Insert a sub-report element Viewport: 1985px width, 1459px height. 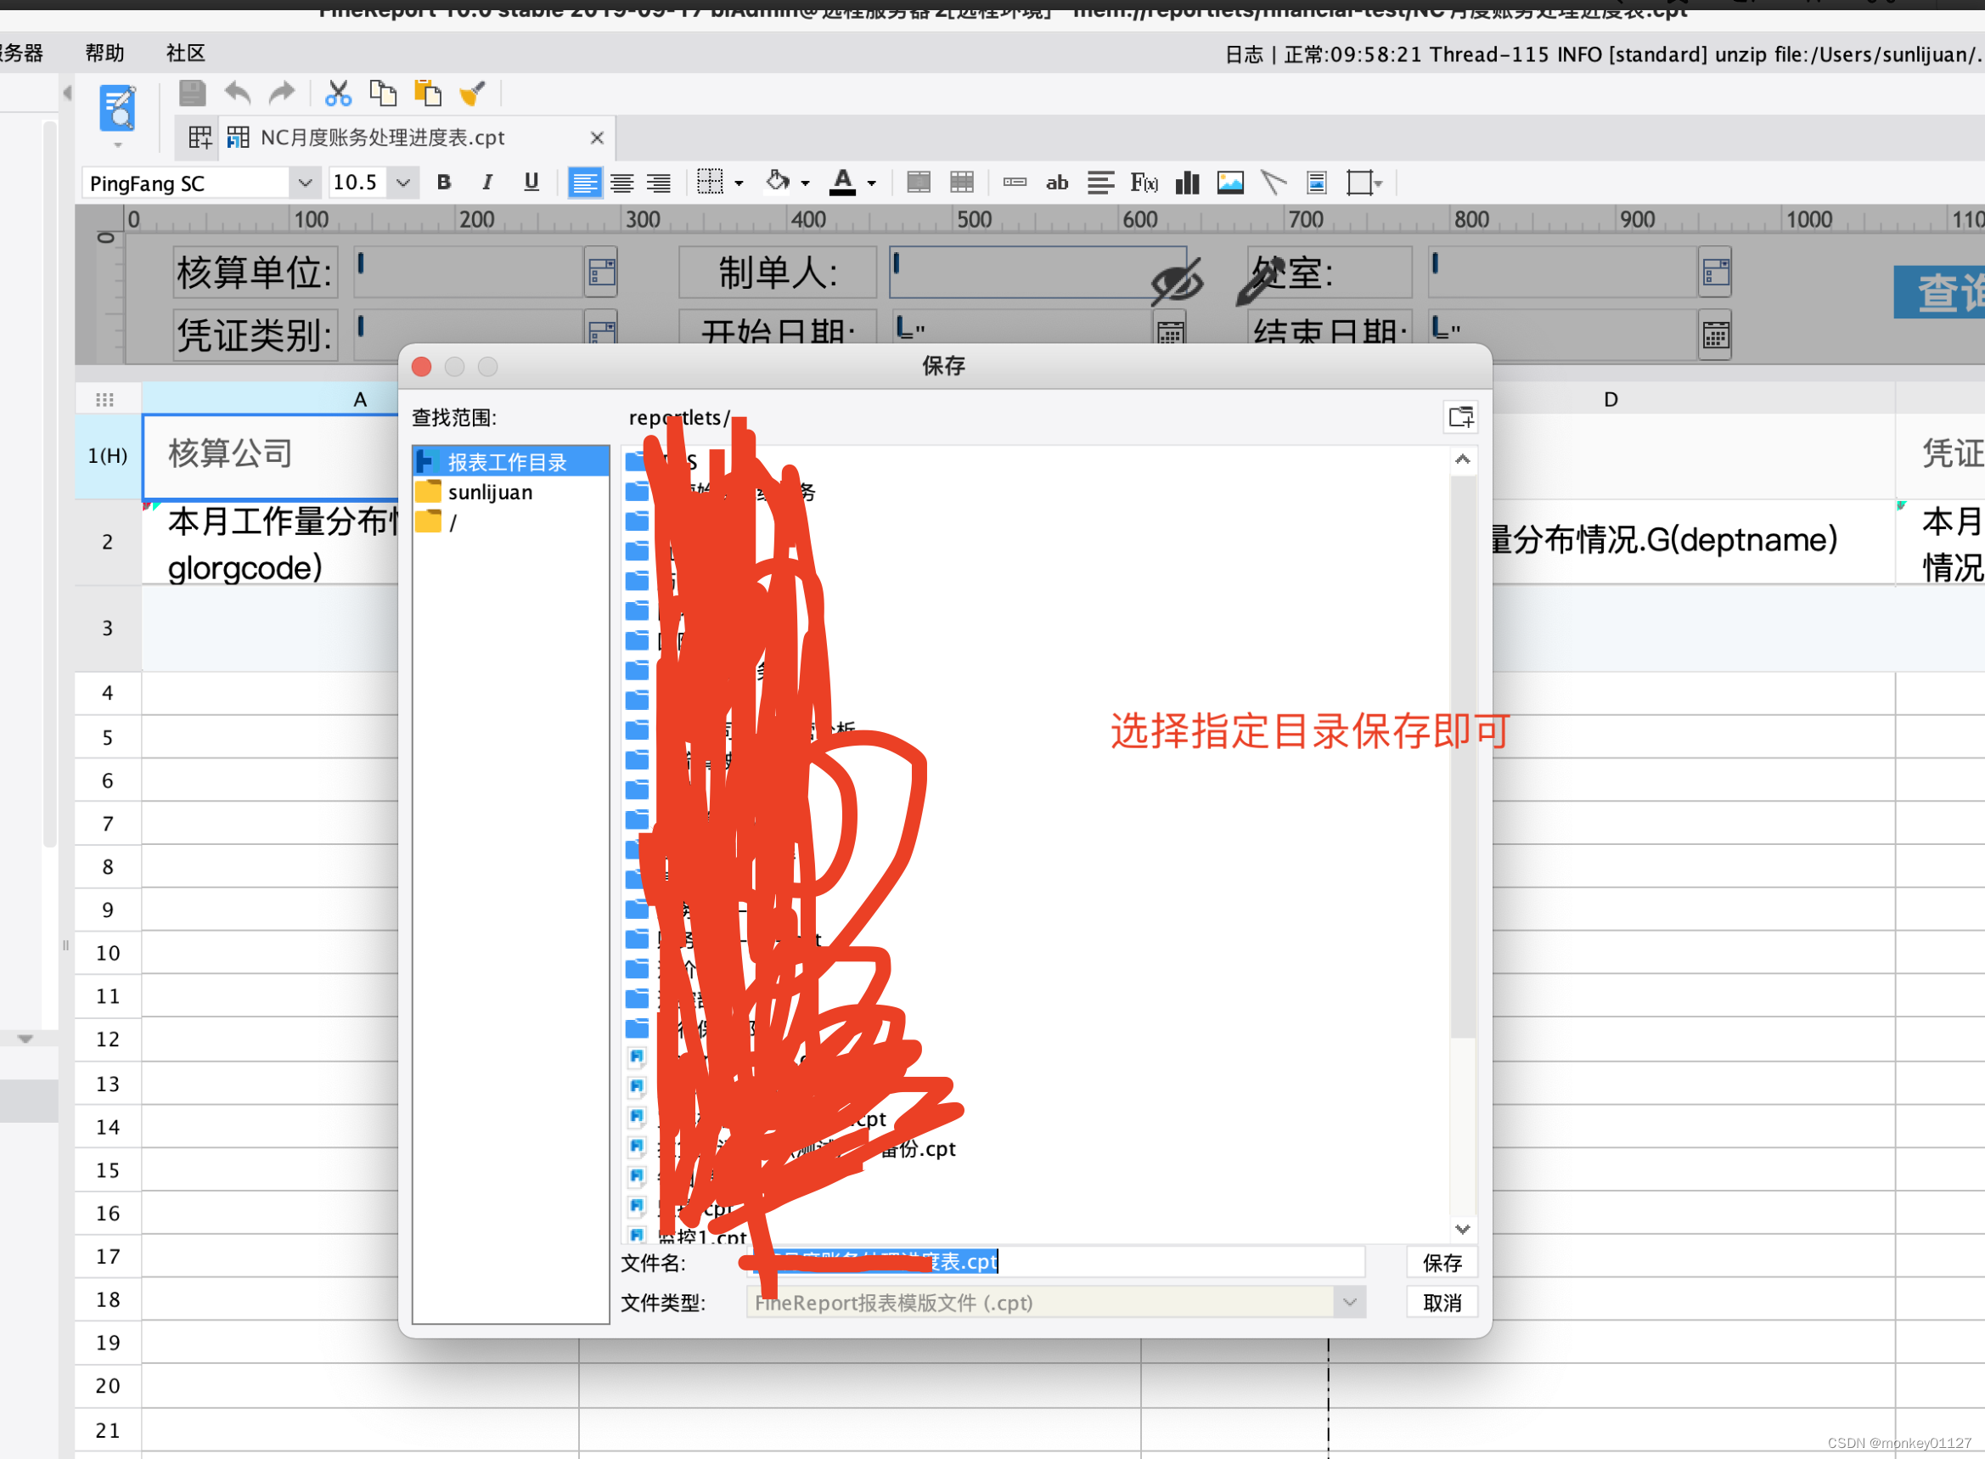tap(1317, 183)
